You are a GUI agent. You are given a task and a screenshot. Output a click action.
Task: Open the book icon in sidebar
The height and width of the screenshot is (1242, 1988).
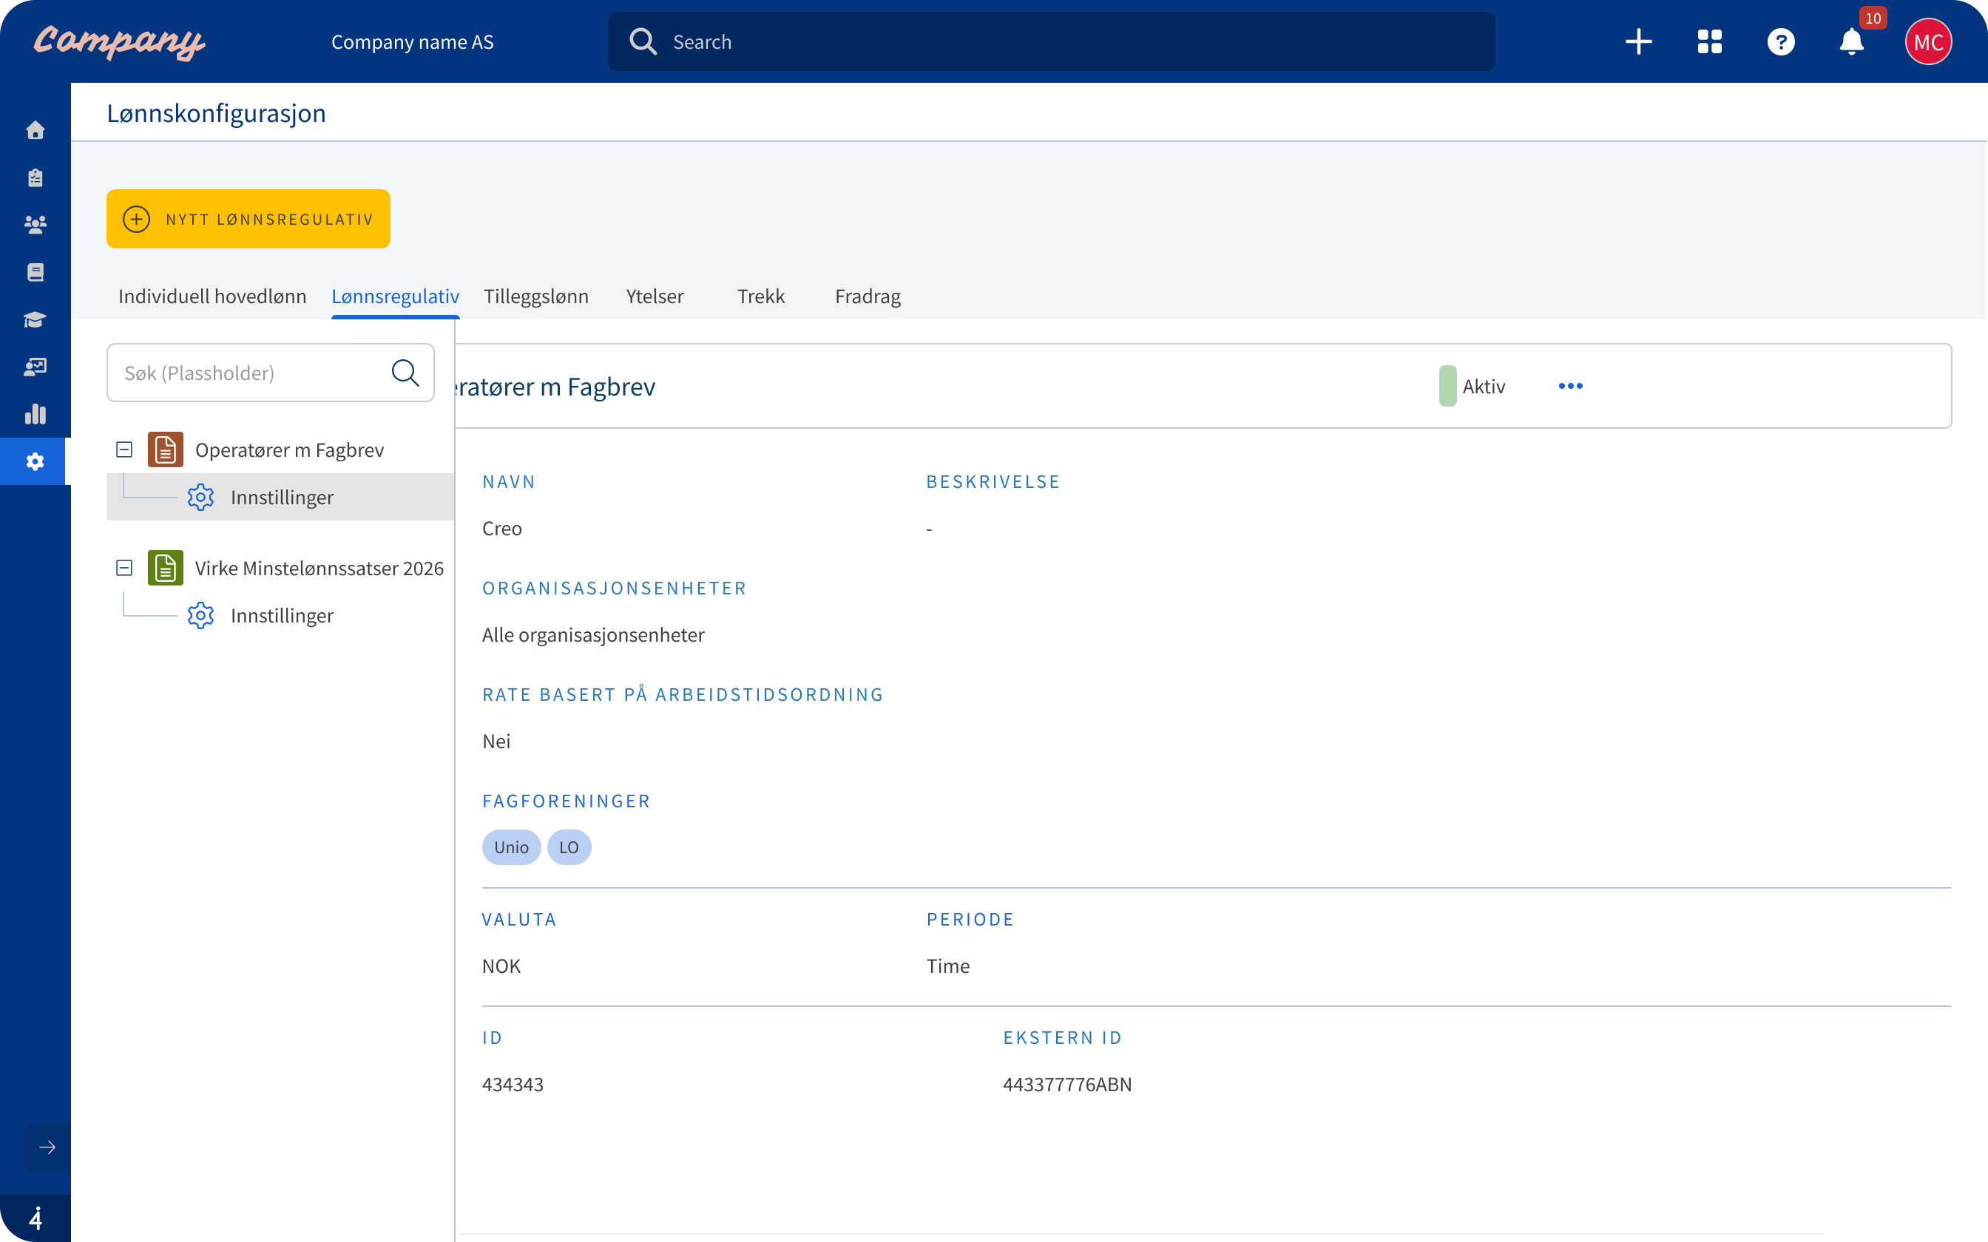35,272
